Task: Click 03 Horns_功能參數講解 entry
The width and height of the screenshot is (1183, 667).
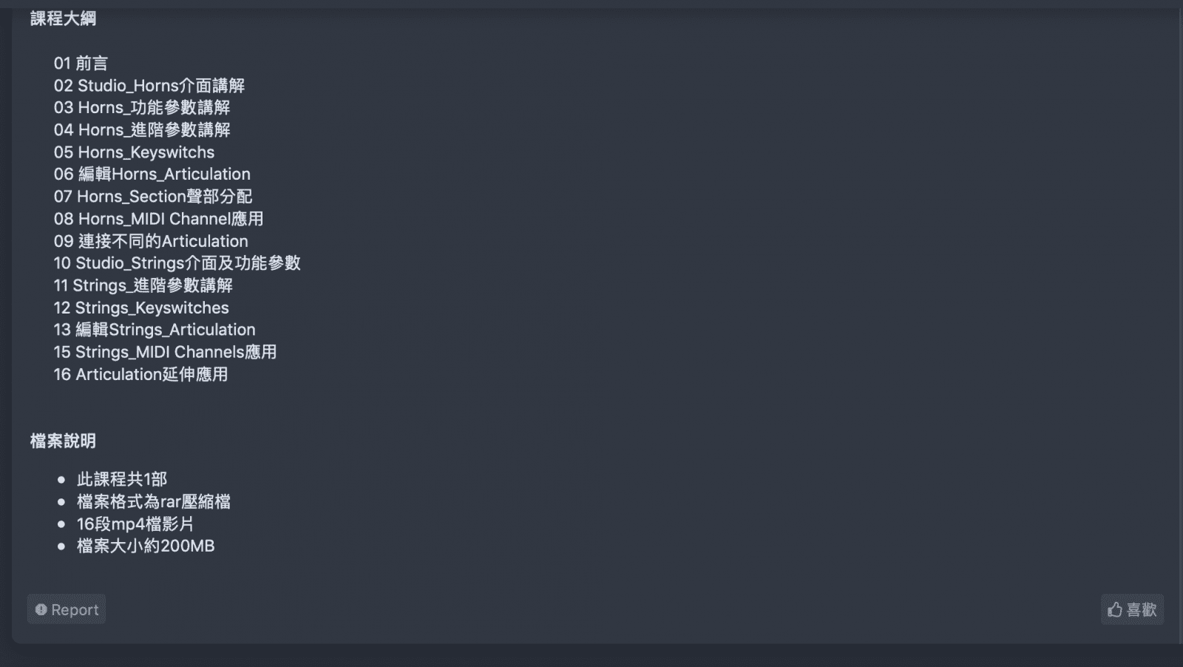Action: coord(142,108)
